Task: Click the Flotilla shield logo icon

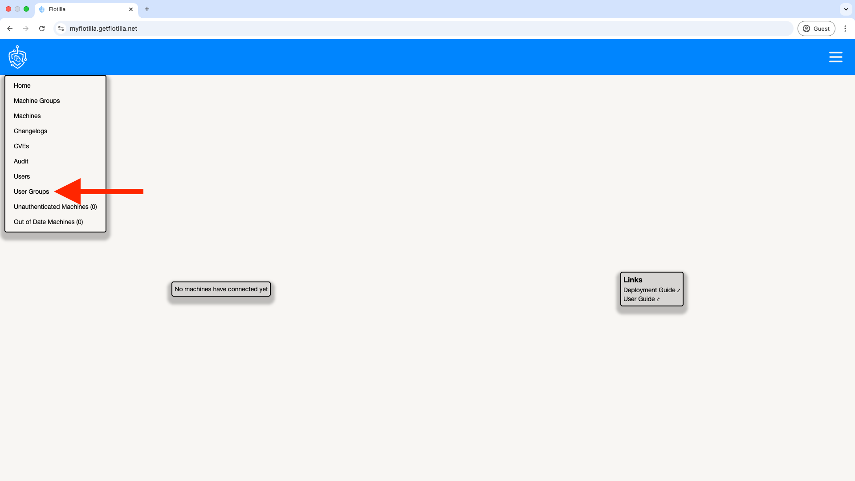Action: click(18, 57)
